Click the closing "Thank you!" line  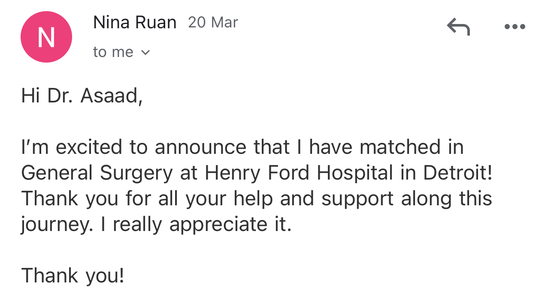click(73, 276)
